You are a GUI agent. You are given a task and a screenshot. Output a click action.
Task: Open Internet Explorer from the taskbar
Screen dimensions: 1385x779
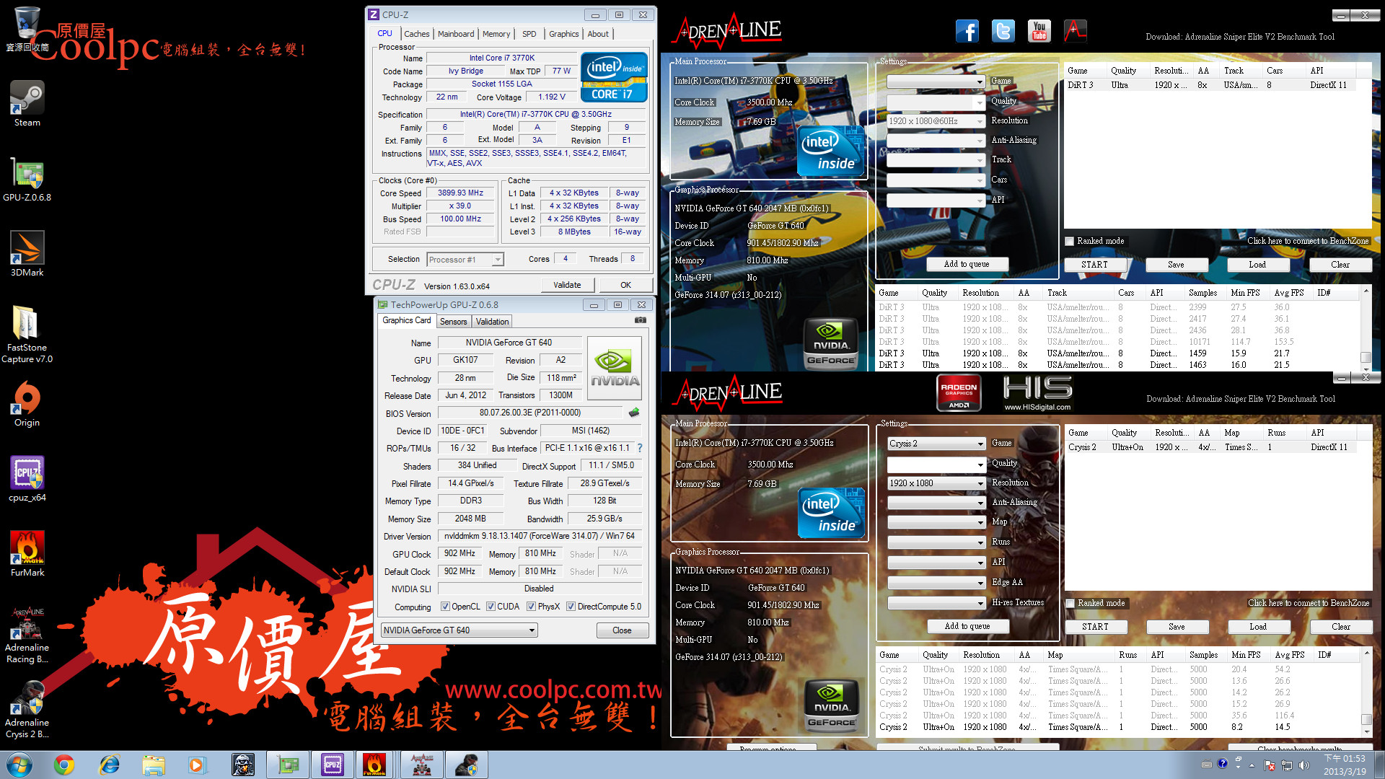coord(109,765)
